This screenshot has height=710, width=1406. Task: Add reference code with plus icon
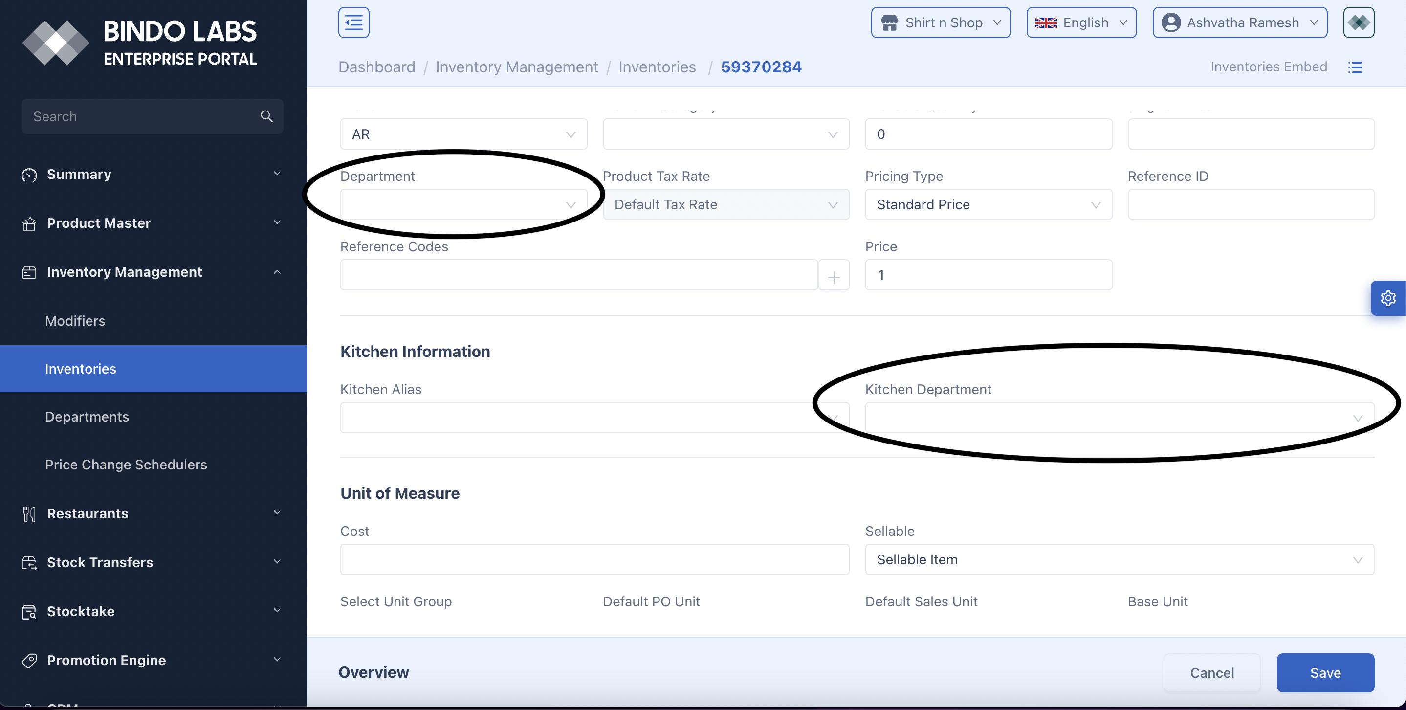pos(834,276)
